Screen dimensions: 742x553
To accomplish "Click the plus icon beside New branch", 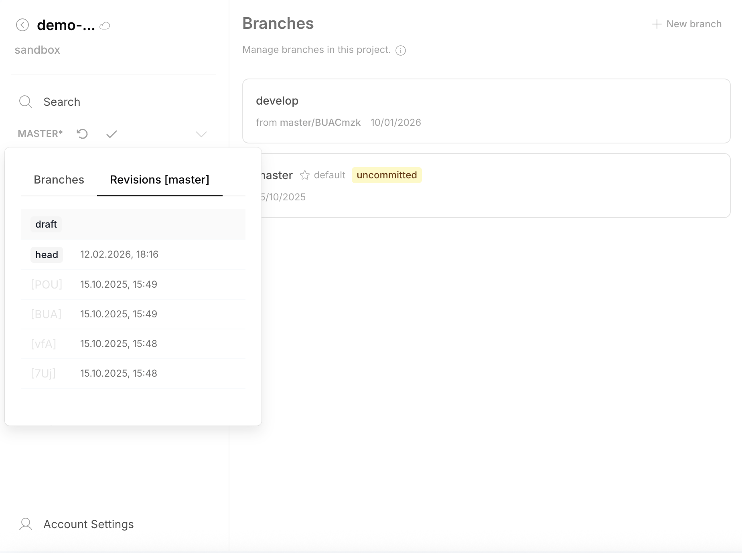I will [657, 24].
